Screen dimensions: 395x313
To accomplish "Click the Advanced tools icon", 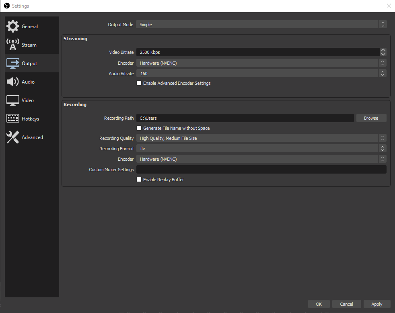I will click(13, 137).
